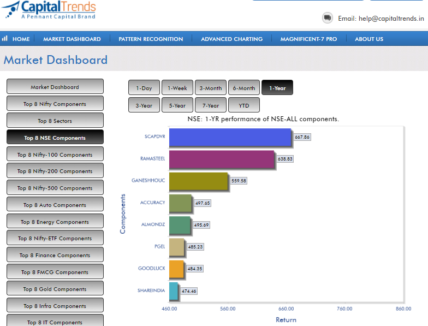Open Top 8 Nifty-500 Components

click(55, 188)
